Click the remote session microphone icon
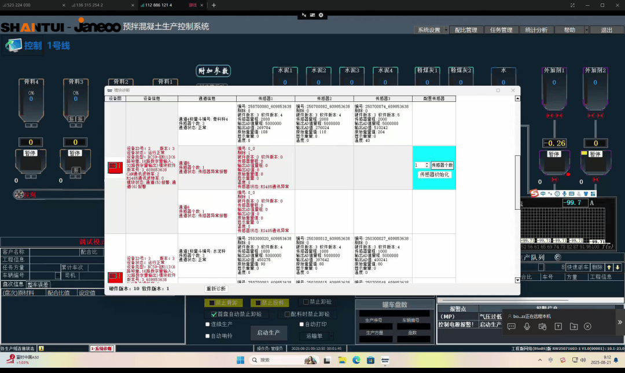Viewport: 625px width, 373px height. tap(527, 326)
